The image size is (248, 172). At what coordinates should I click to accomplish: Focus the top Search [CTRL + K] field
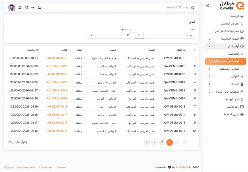[177, 7]
